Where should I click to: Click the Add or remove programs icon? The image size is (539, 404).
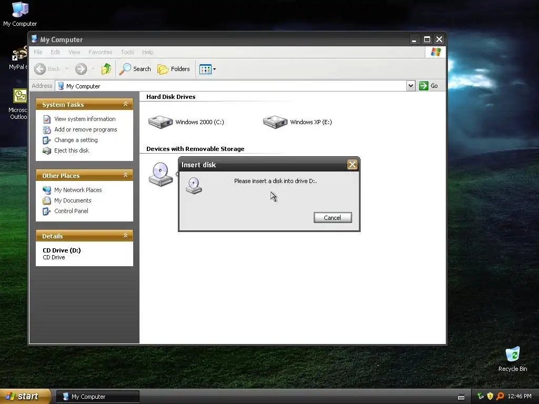tap(47, 130)
